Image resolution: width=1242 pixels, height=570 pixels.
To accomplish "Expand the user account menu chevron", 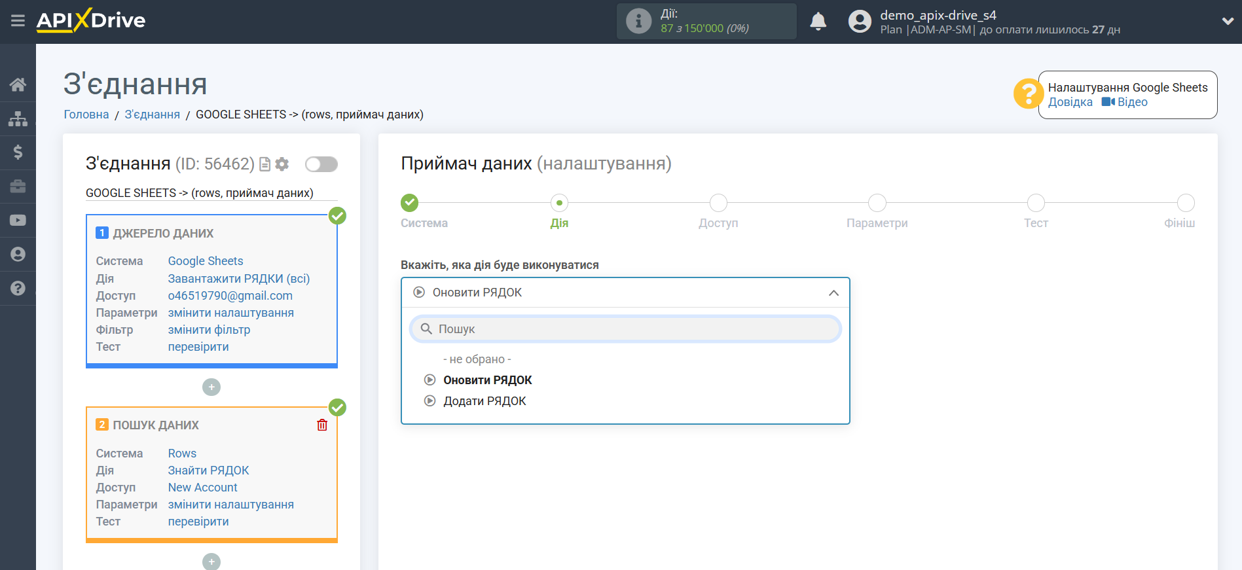I will point(1228,21).
